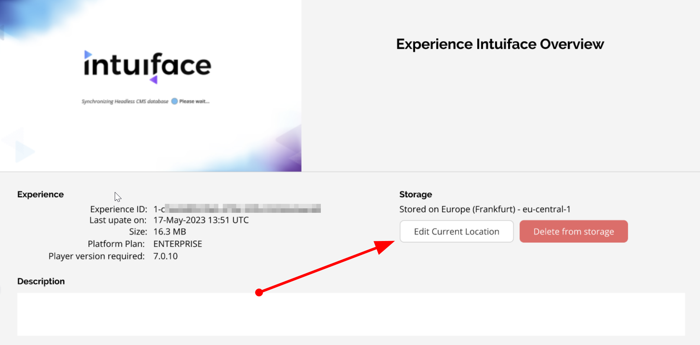Click the Storage section heading

click(x=416, y=194)
